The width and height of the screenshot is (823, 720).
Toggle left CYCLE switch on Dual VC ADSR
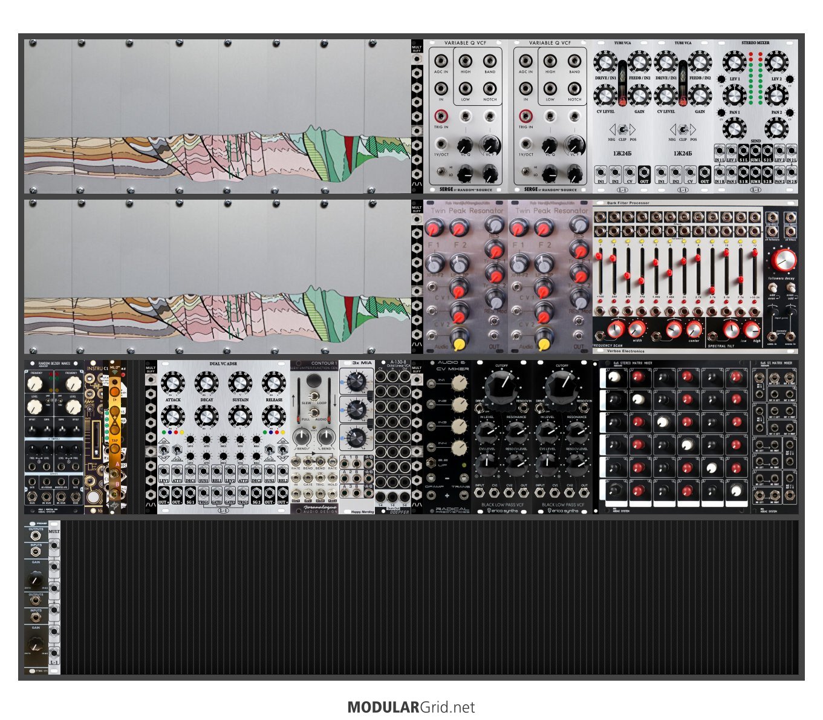point(177,450)
